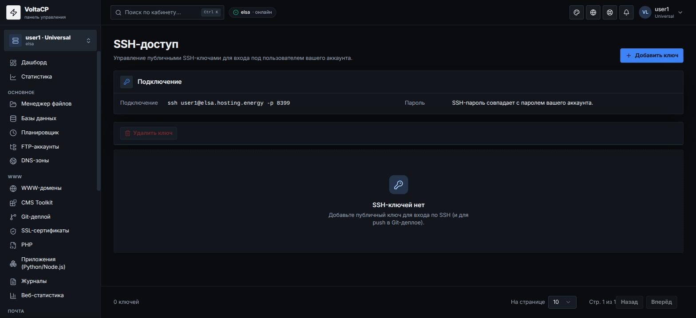Click the Git-деплой branch icon in sidebar
The width and height of the screenshot is (696, 318).
[13, 217]
